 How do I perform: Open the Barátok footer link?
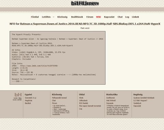pos(28,103)
